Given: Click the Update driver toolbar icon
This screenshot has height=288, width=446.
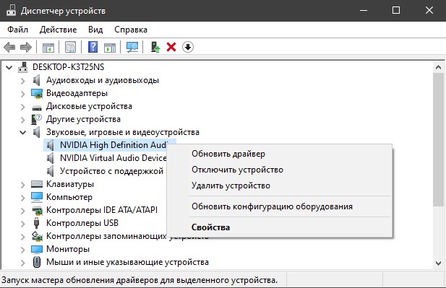Looking at the screenshot, I should (155, 47).
